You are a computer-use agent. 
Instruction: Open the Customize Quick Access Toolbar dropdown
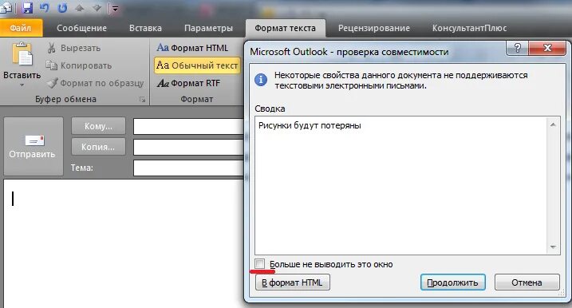pyautogui.click(x=115, y=9)
